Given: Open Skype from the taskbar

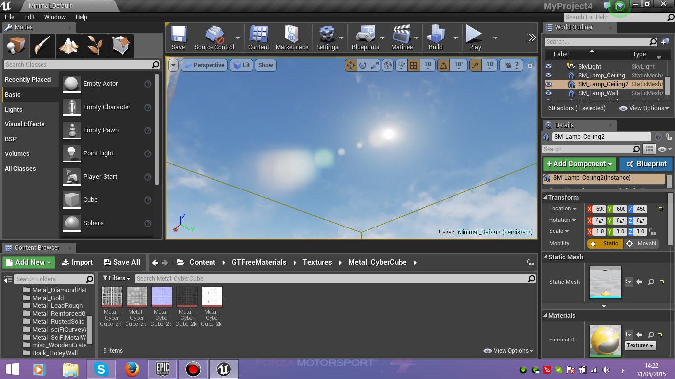Looking at the screenshot, I should tap(101, 369).
